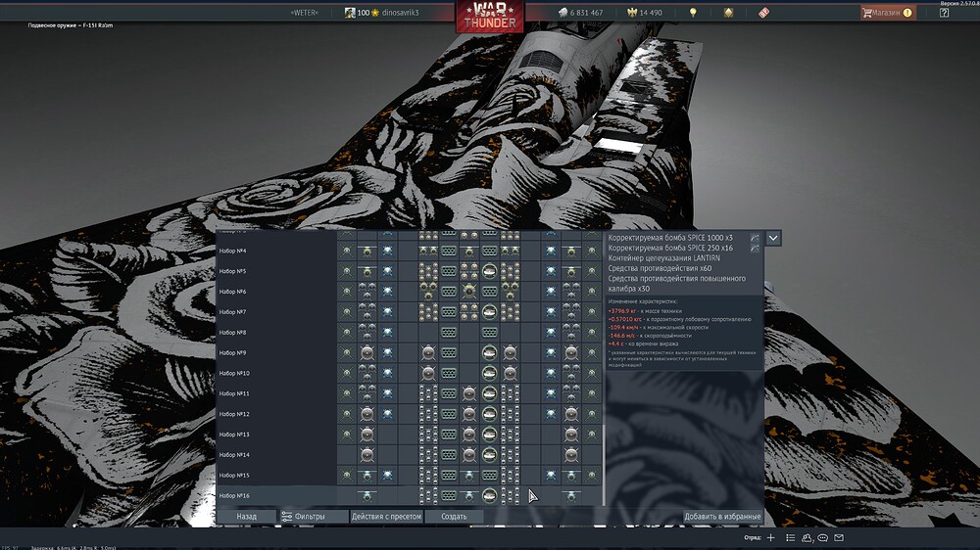Select the large yellow center bomb in Набор №6
The height and width of the screenshot is (550, 980).
tap(469, 292)
